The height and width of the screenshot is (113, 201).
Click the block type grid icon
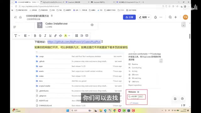coord(77,35)
